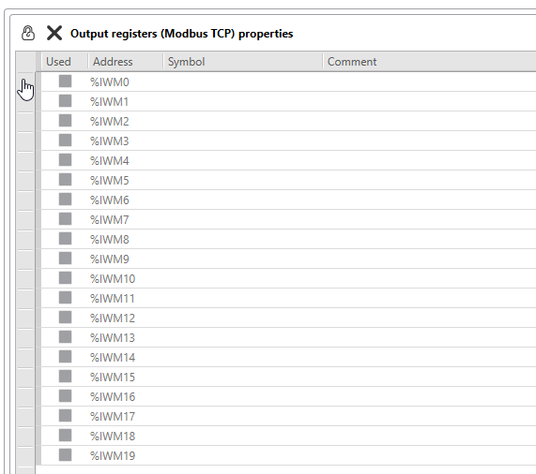Select the %IWM14 address cell
536x474 pixels.
coord(126,357)
